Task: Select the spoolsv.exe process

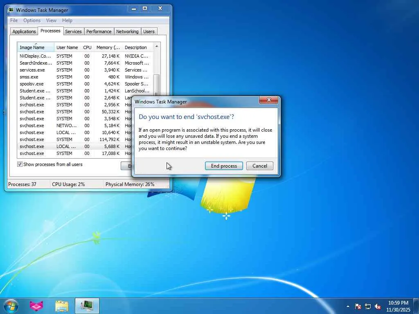Action: (86, 84)
